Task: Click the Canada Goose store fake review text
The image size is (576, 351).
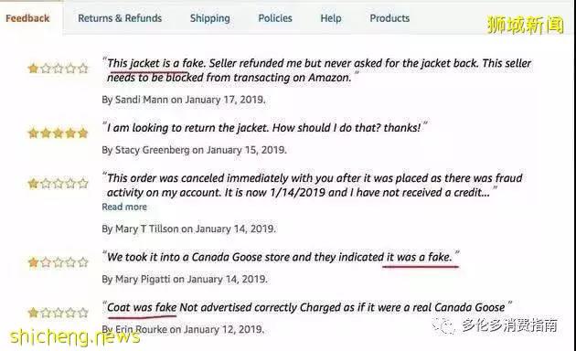Action: [x=281, y=257]
